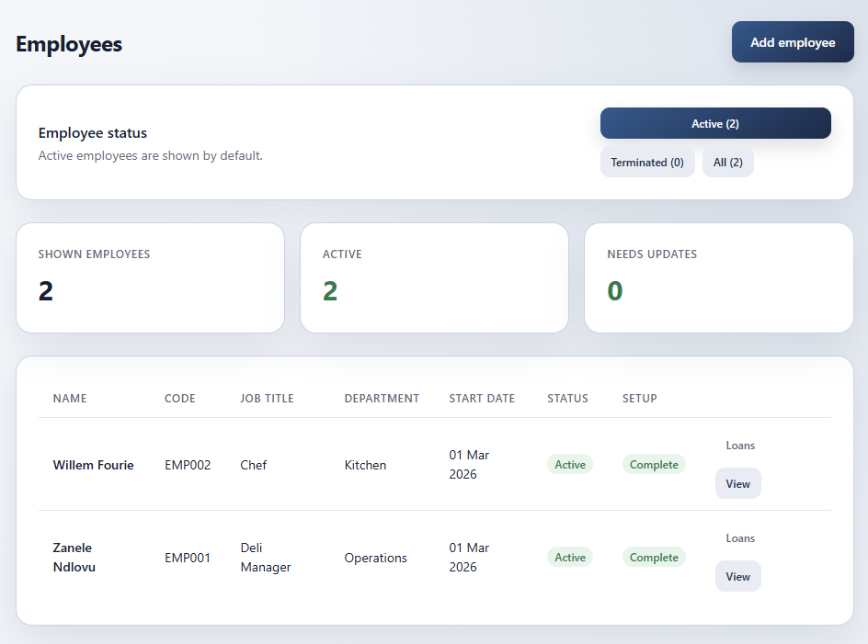
Task: Click Willem Fourie's Complete setup badge
Action: [x=654, y=464]
